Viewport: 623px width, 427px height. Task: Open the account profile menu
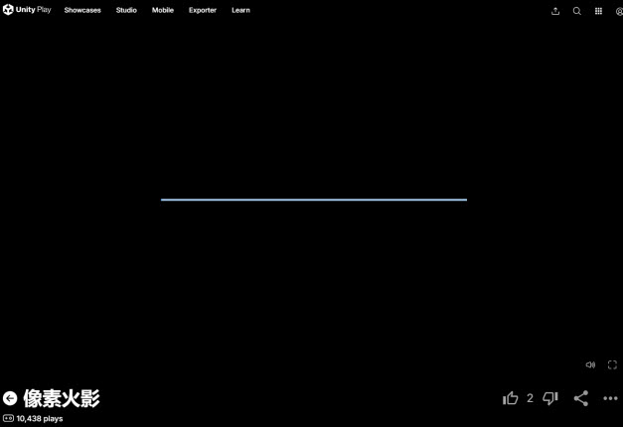tap(618, 11)
